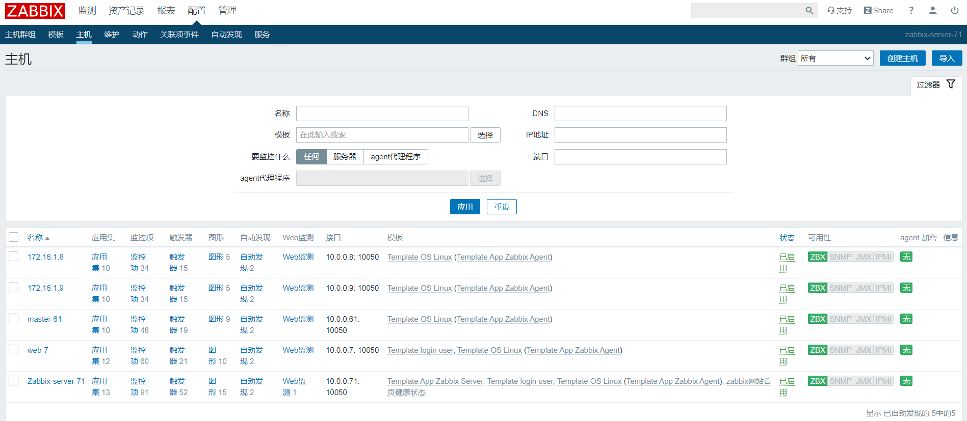Open the 资产记录 top menu
This screenshot has width=967, height=421.
(126, 11)
